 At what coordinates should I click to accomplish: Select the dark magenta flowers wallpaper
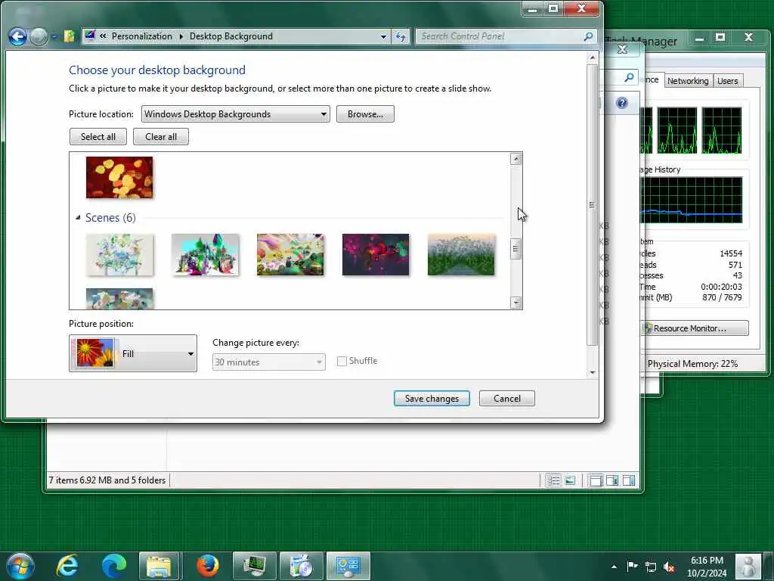click(x=376, y=255)
